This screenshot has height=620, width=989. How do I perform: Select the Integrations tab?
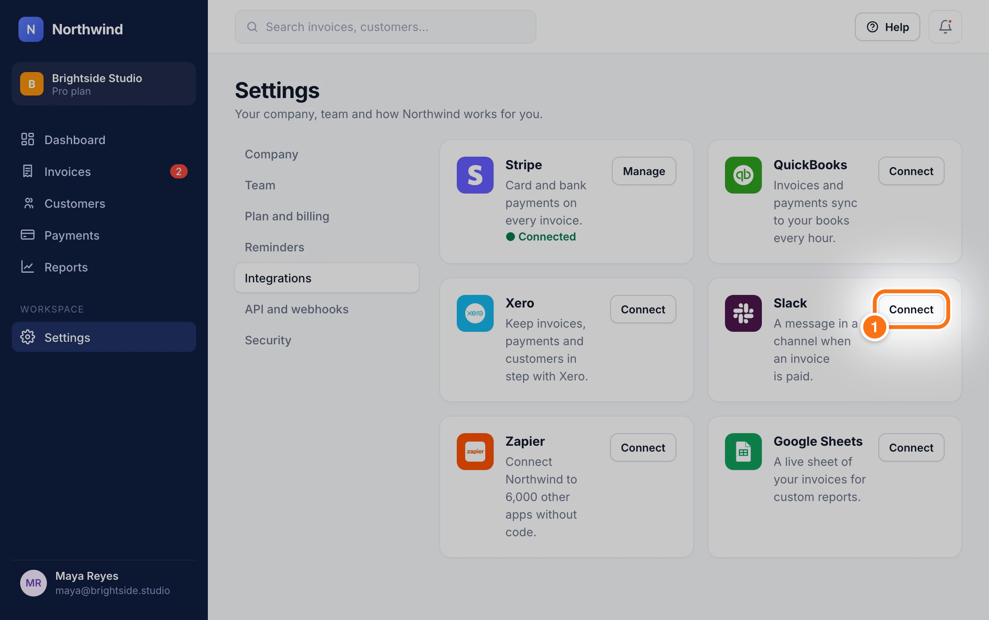(x=327, y=278)
